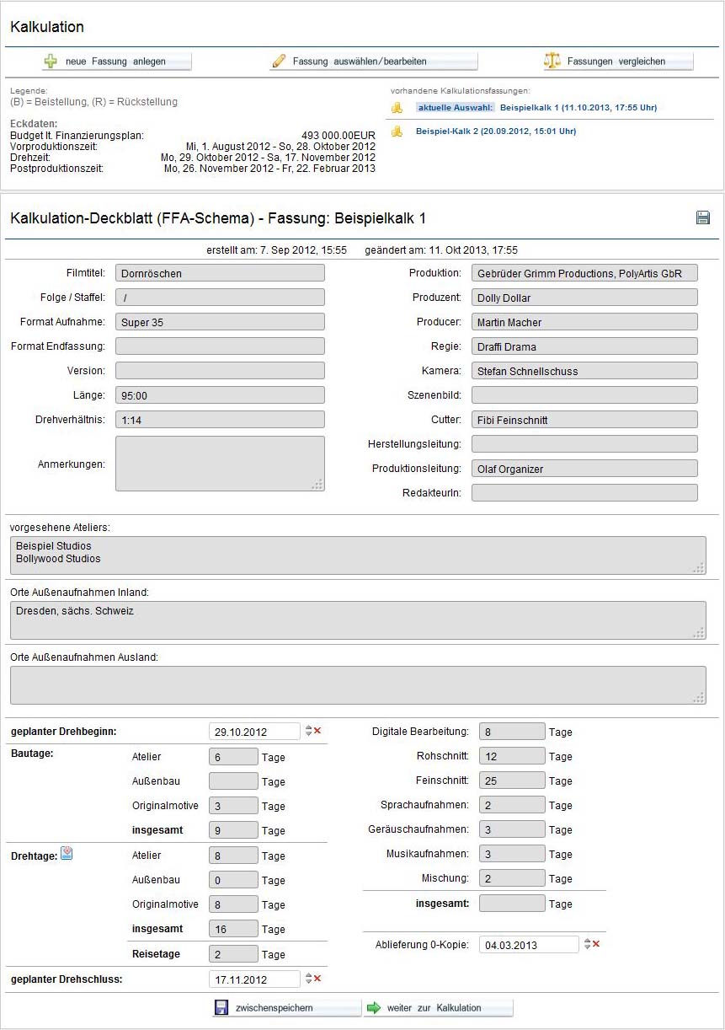Click the pencil icon for editing a version
Viewport: 725px width, 1030px height.
click(279, 62)
